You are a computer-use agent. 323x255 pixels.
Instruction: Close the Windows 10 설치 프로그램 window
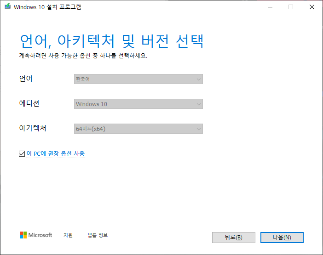312,7
